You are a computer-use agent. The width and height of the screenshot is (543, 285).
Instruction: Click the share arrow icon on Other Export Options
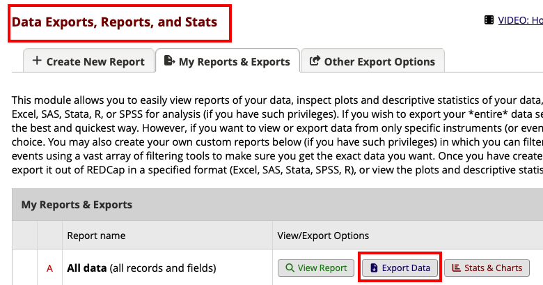point(315,61)
